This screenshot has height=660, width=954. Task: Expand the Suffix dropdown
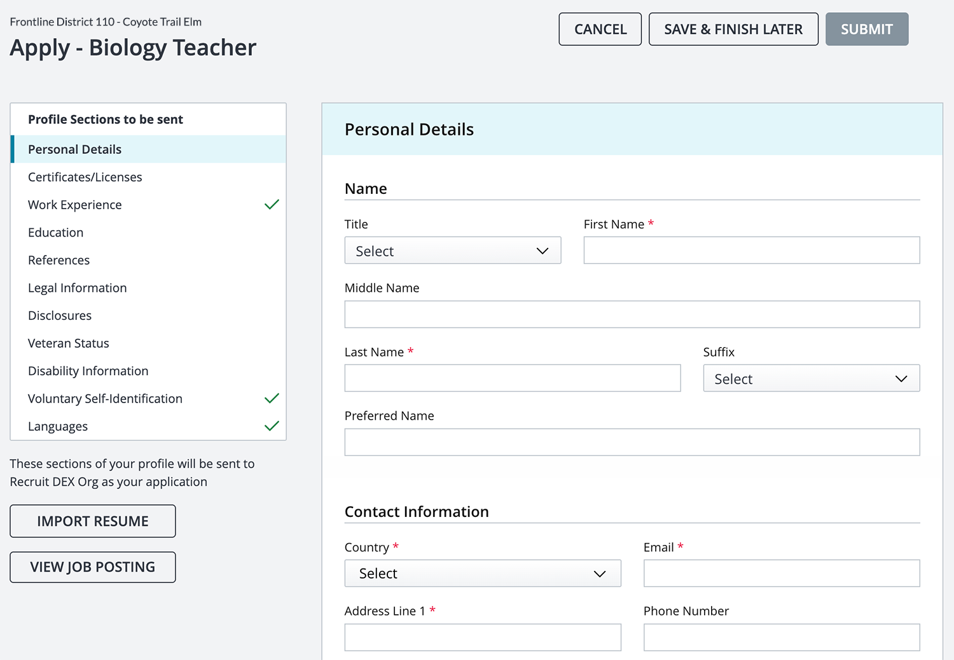811,378
